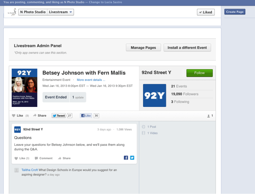Click the 92Y avatar on Questions post
Image resolution: width=255 pixels, height=194 pixels.
point(17,130)
